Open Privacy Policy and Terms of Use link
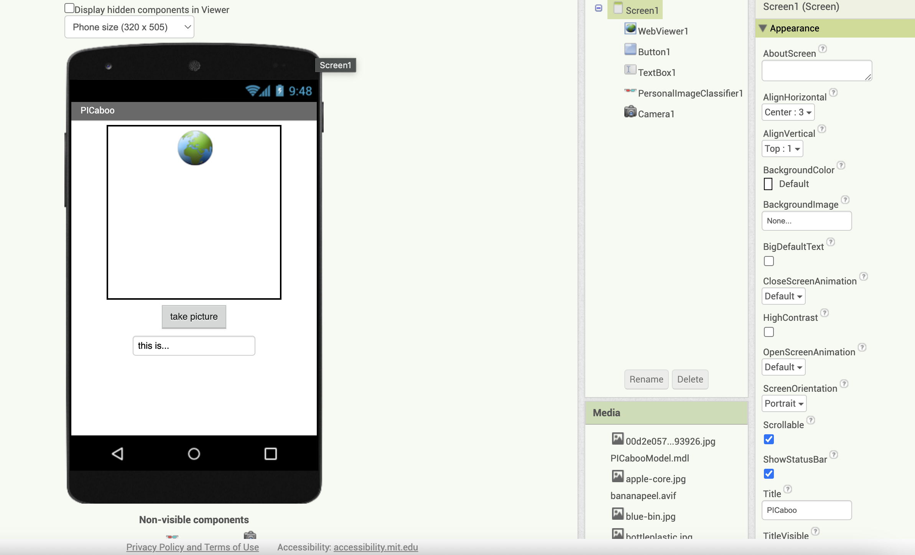The image size is (915, 555). [193, 547]
